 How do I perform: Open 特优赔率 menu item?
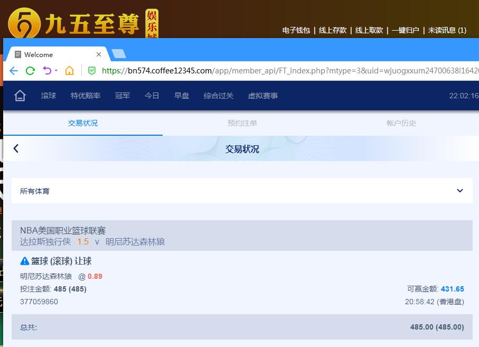86,96
